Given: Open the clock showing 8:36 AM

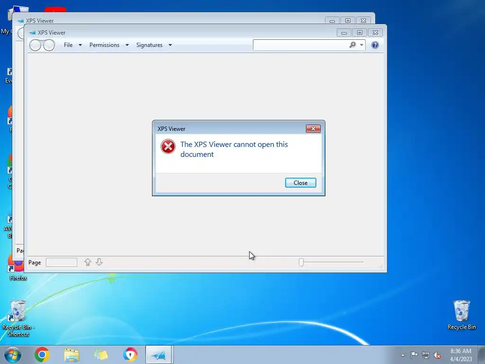Looking at the screenshot, I should tap(461, 355).
